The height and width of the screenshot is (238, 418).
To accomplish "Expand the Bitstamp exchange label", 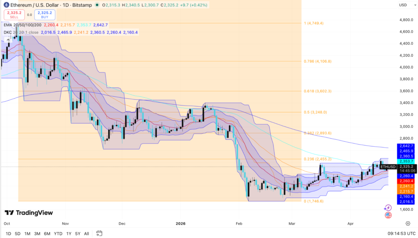I will point(82,5).
